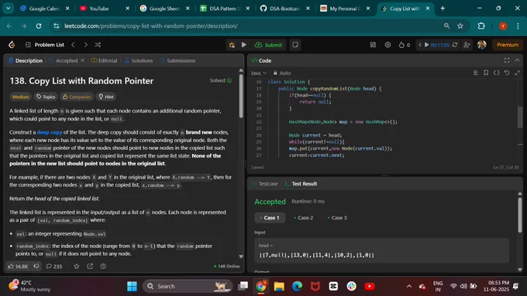Reset the timer with refresh icon
Screen dimensions: 527x296
[455, 45]
